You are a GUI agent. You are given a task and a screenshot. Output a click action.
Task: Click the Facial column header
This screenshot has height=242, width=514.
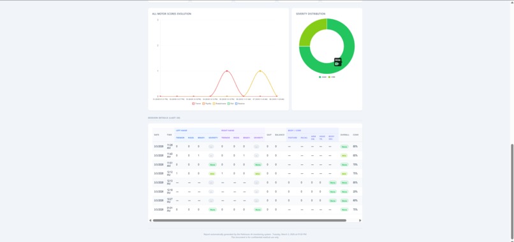click(x=304, y=138)
